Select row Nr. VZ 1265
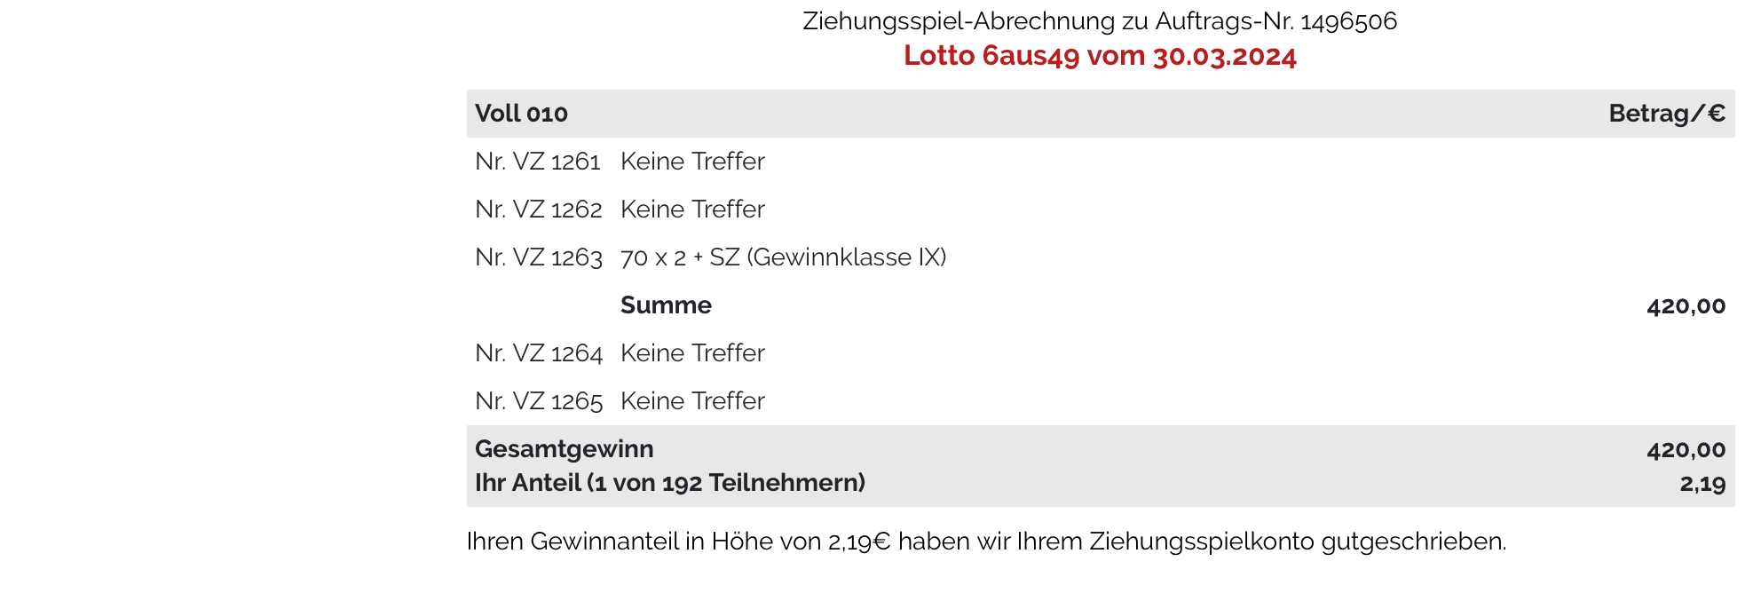The width and height of the screenshot is (1761, 601). (x=1101, y=401)
